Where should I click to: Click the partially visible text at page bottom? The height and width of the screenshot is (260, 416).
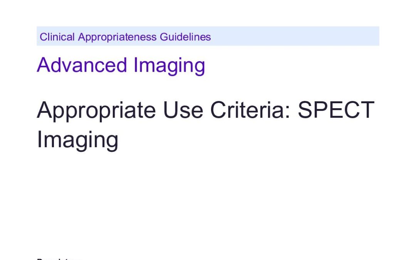click(59, 258)
